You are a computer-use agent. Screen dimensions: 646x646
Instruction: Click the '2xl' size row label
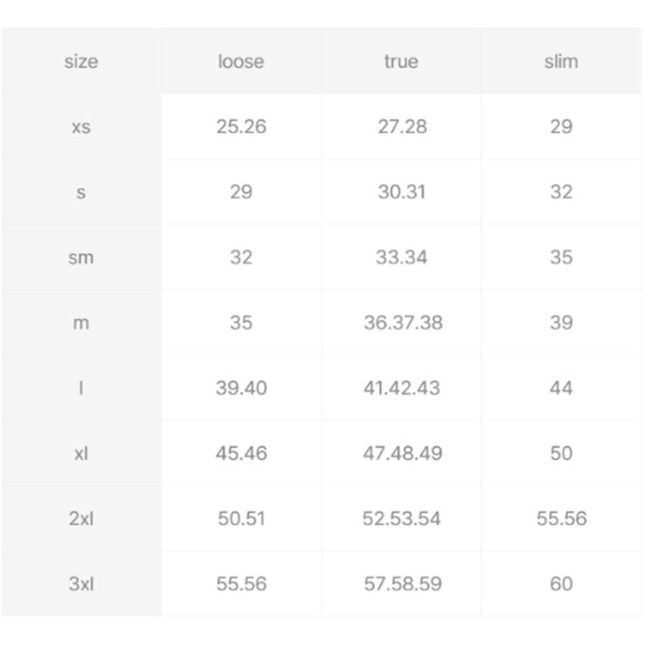coord(81,518)
